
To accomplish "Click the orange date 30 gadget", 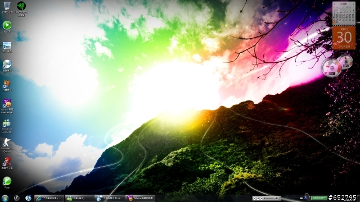I will tap(344, 38).
